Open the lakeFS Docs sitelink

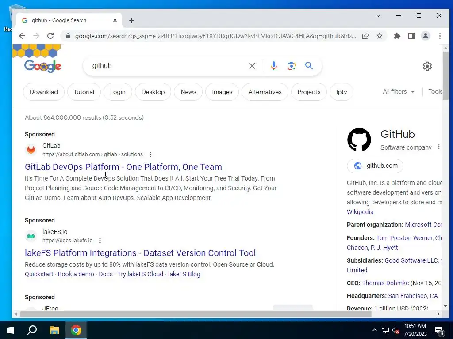click(106, 274)
